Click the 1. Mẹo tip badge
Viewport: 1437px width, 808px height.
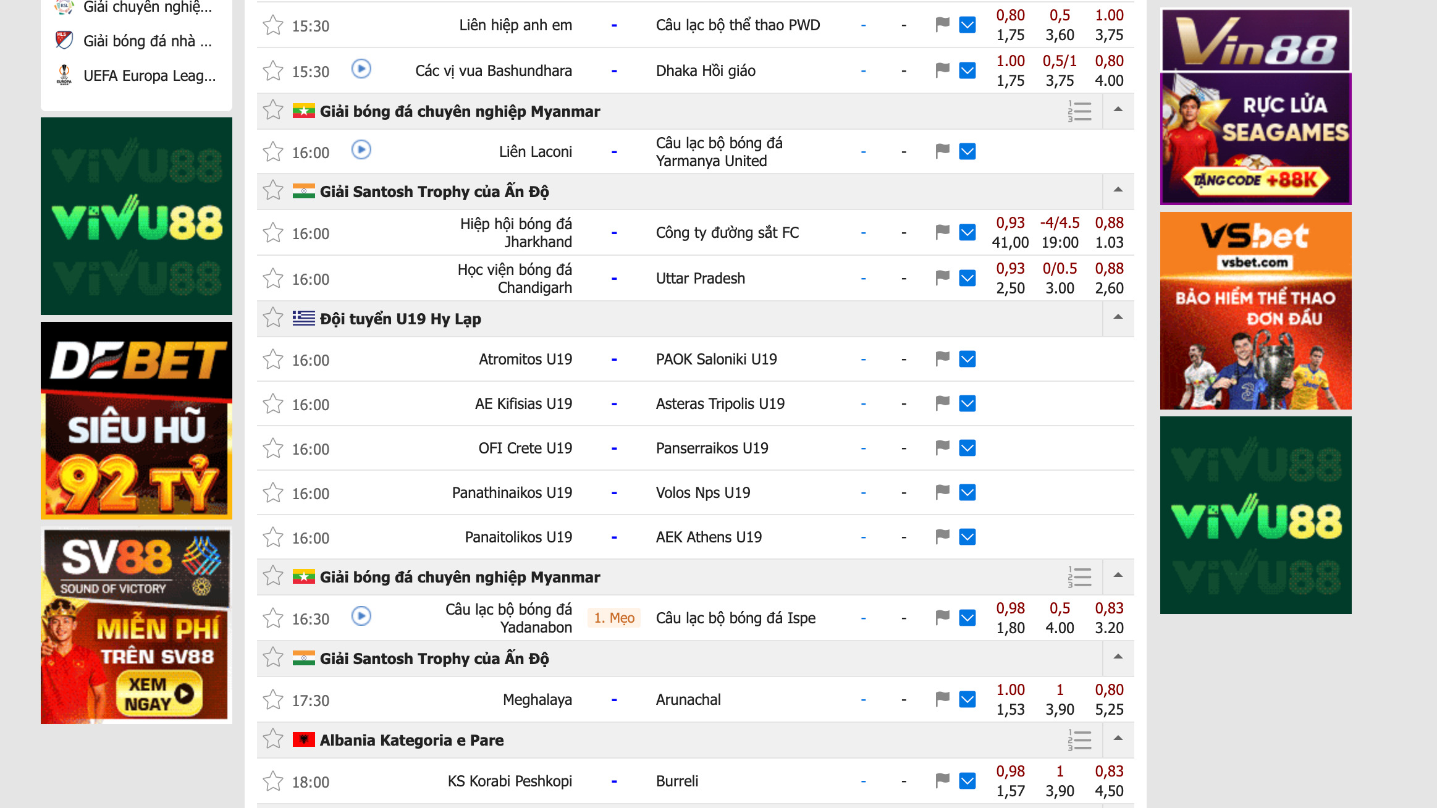point(614,618)
